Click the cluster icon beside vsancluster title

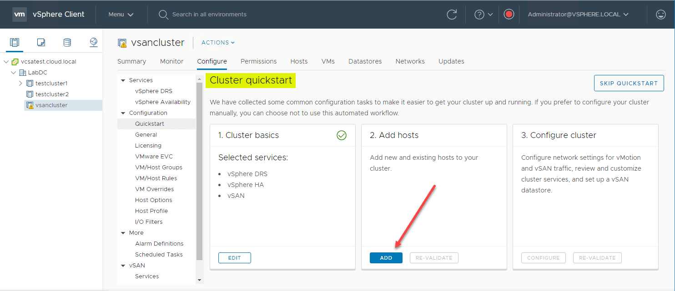point(122,43)
